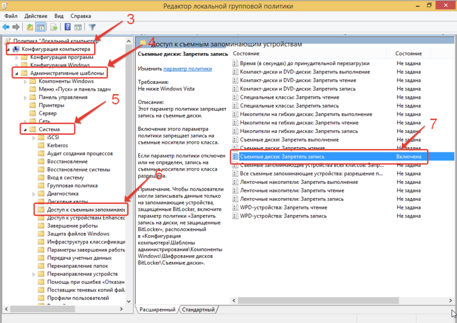Expand the Компоненты Windows node
This screenshot has height=323, width=457.
(25, 82)
